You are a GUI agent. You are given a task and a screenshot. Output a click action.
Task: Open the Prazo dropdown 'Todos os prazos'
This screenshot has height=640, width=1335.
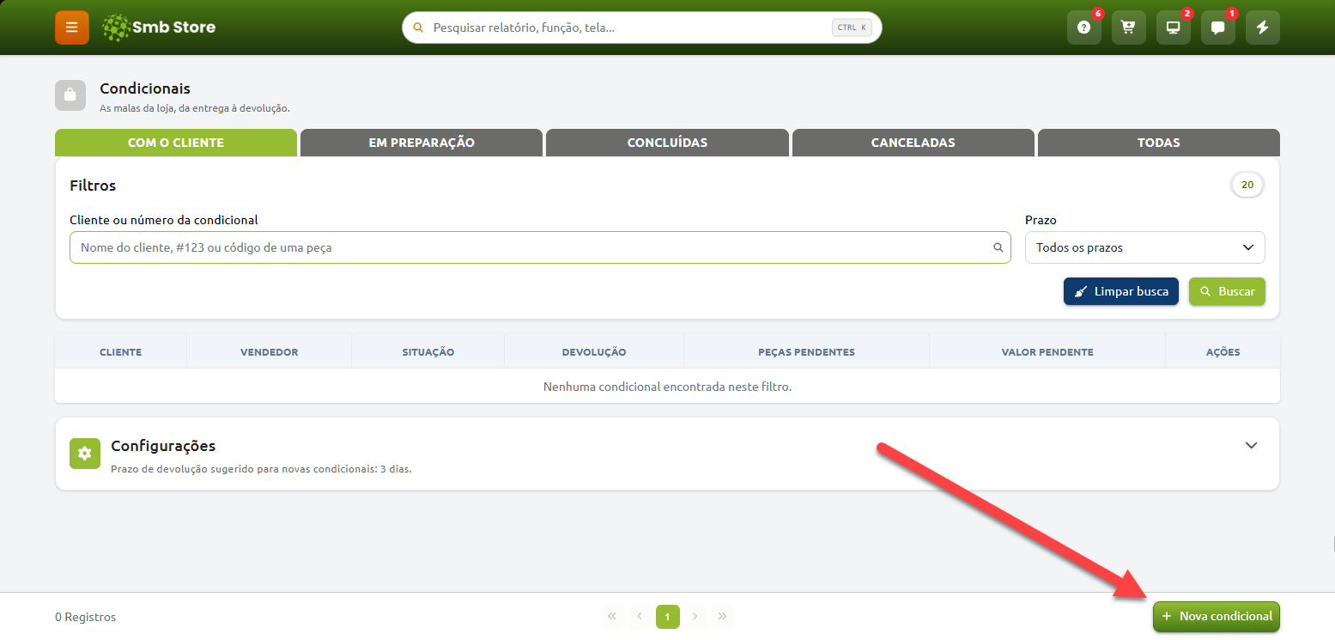tap(1145, 247)
